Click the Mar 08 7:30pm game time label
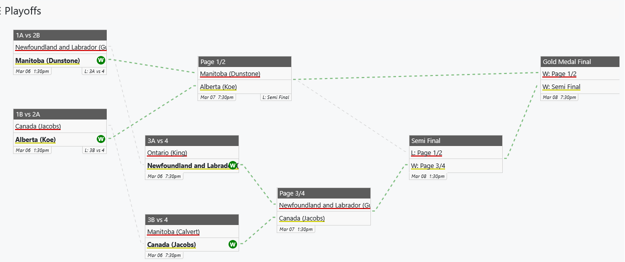Viewport: 625px width, 262px height. pyautogui.click(x=559, y=97)
